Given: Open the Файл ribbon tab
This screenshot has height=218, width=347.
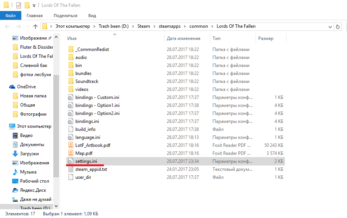Looking at the screenshot, I should pyautogui.click(x=11, y=16).
